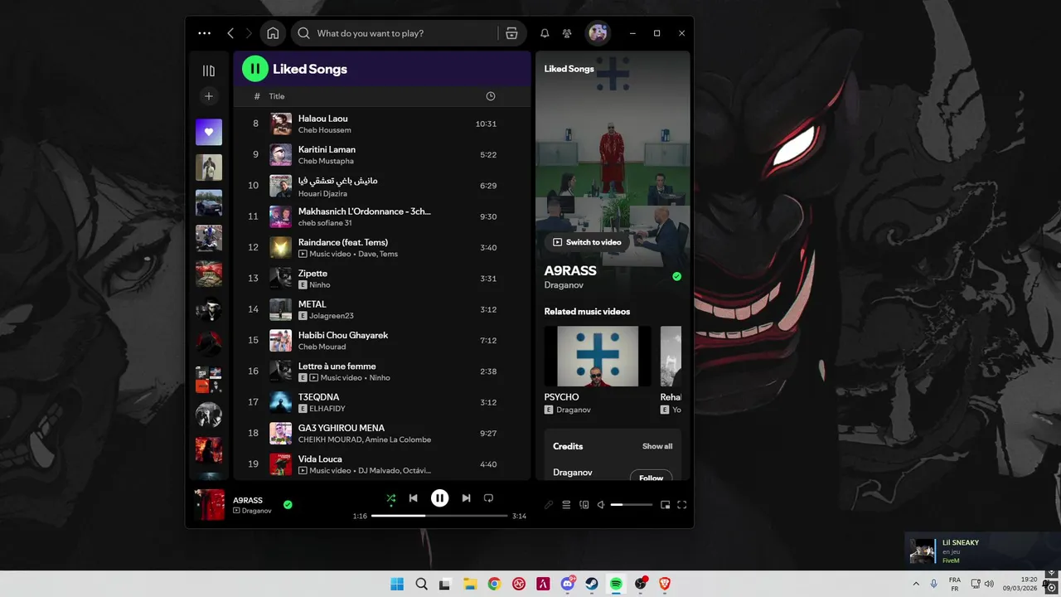
Task: Open the three-dots app menu in Spotify
Action: tap(205, 33)
